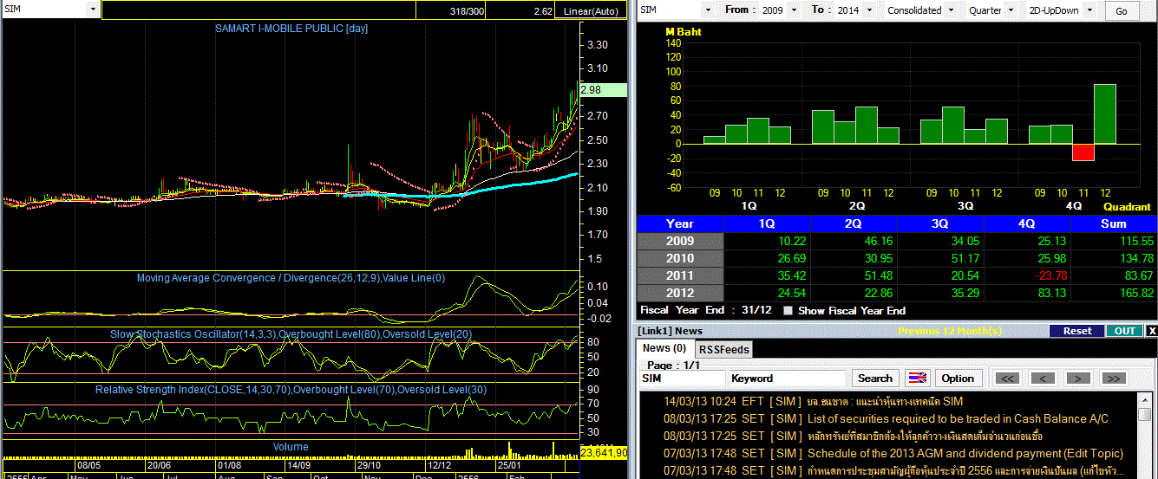Switch to the News (0) tab
1158x479 pixels.
click(664, 348)
